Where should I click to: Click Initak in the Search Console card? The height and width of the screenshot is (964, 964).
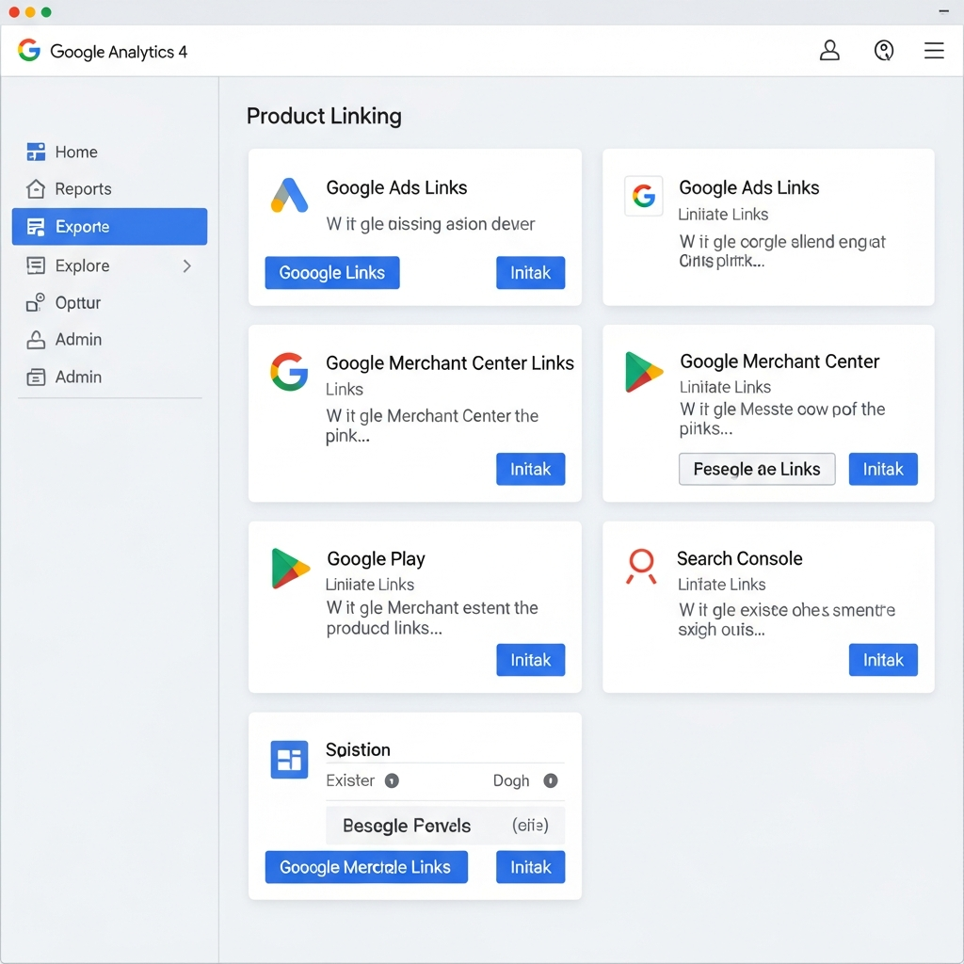[x=882, y=660]
